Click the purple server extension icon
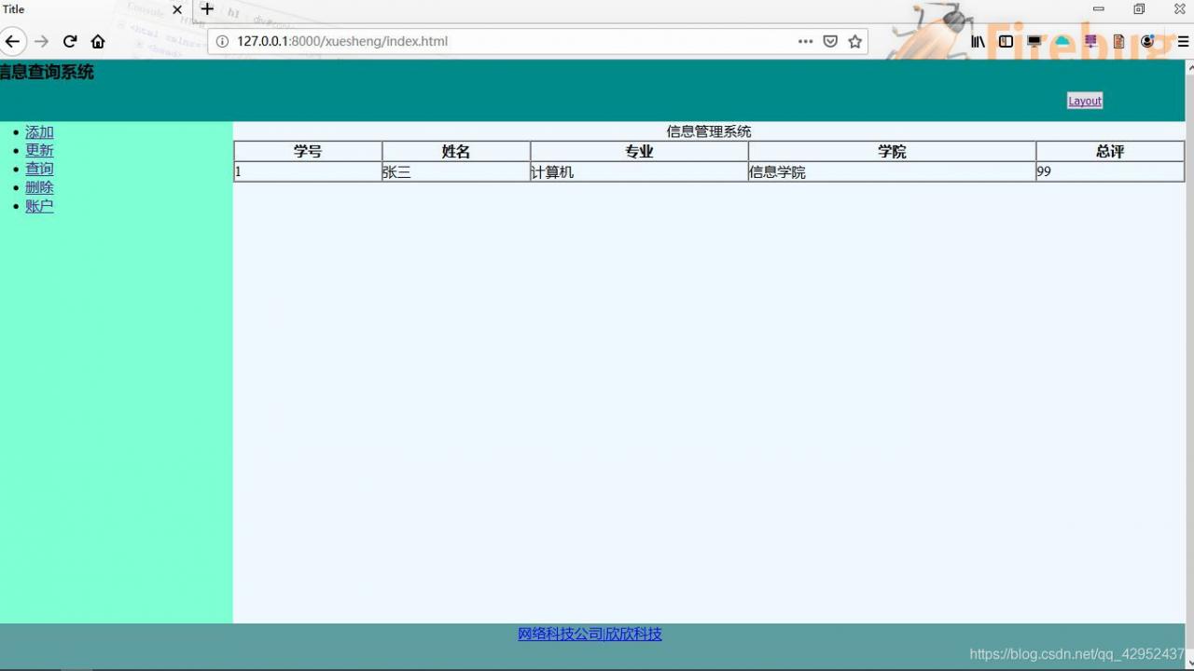The height and width of the screenshot is (671, 1194). pos(1090,41)
